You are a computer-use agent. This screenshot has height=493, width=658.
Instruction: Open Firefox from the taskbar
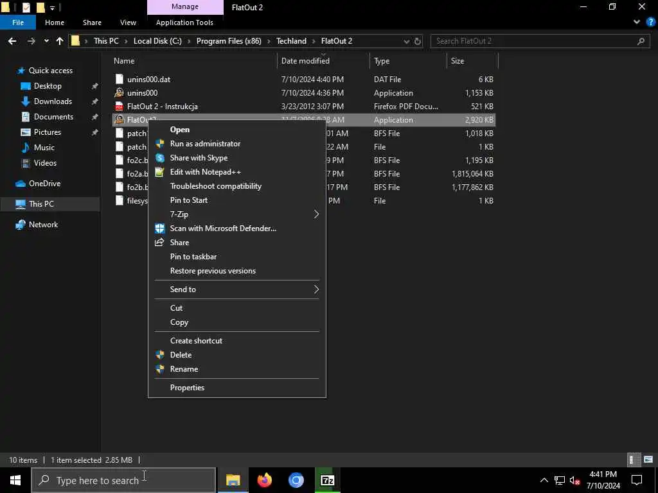264,480
